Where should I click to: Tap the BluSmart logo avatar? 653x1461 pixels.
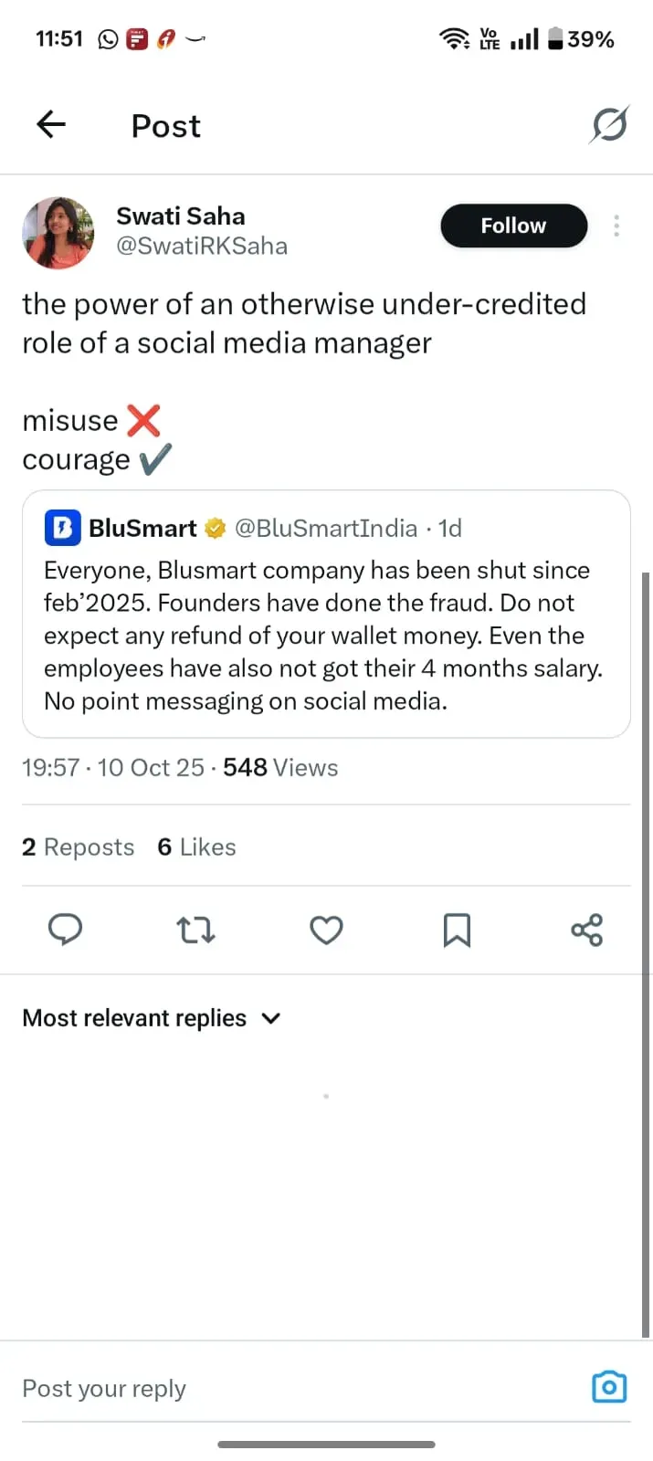[62, 528]
